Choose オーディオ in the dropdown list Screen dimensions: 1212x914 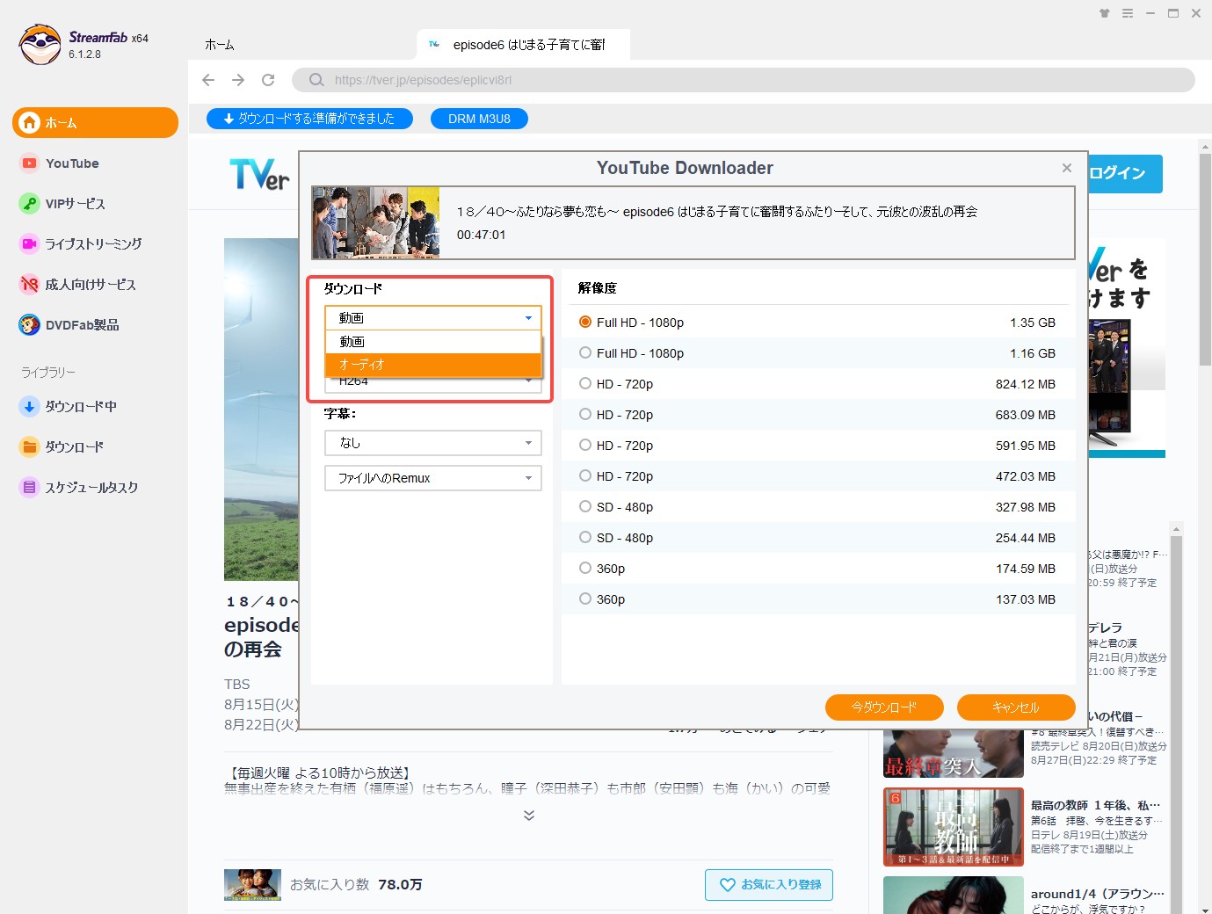pos(433,364)
